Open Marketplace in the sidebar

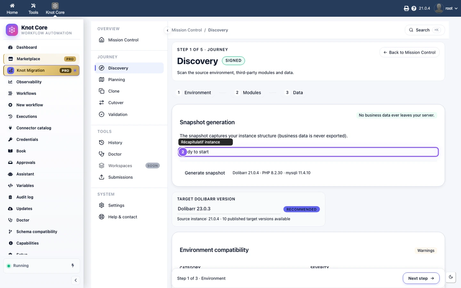coord(42,59)
